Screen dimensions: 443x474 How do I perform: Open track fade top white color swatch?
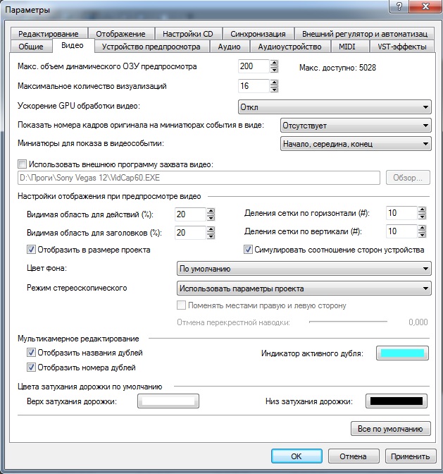tap(168, 401)
